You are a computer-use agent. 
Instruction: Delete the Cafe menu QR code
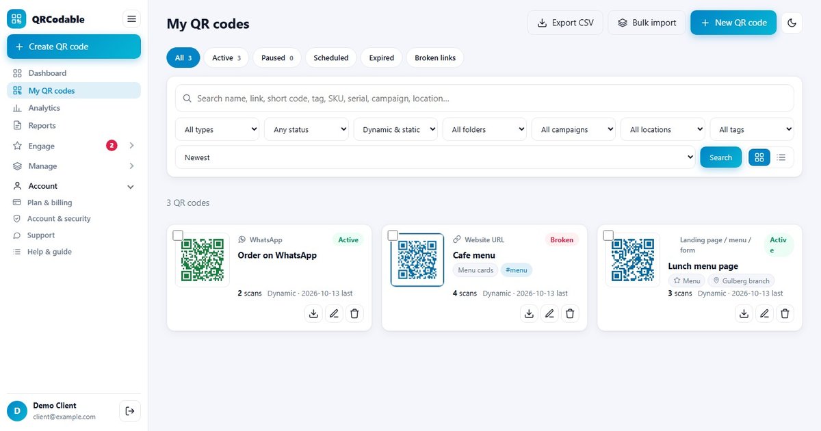[x=570, y=313]
